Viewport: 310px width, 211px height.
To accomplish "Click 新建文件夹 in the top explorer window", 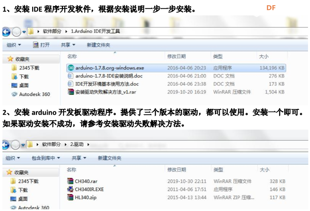I will (x=98, y=45).
